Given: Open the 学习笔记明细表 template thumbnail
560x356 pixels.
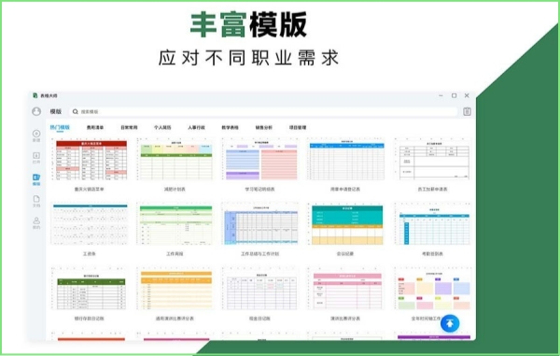Looking at the screenshot, I should coord(260,159).
